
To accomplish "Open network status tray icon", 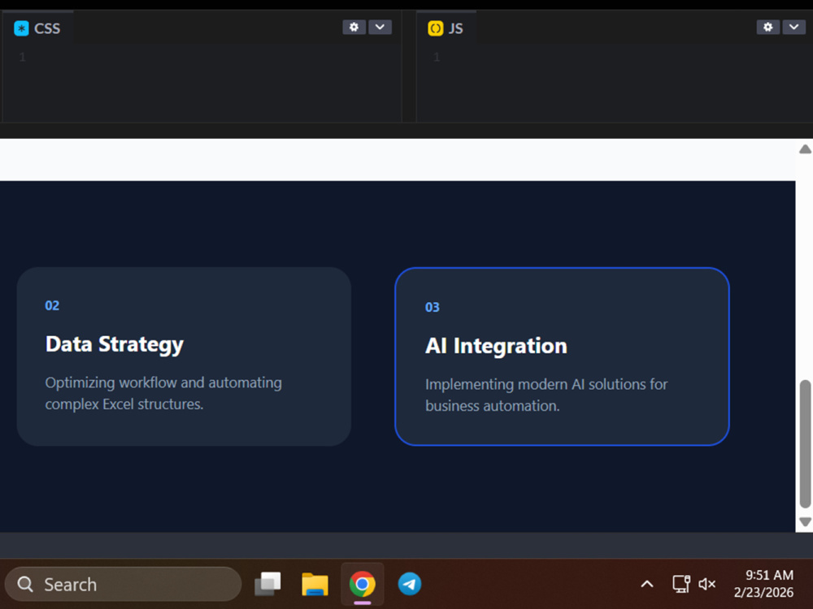I will [x=681, y=584].
